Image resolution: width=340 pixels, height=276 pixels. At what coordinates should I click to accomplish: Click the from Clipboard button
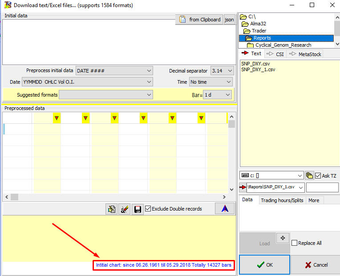click(x=200, y=20)
